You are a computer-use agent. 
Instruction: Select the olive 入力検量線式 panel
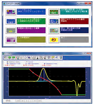(31, 39)
